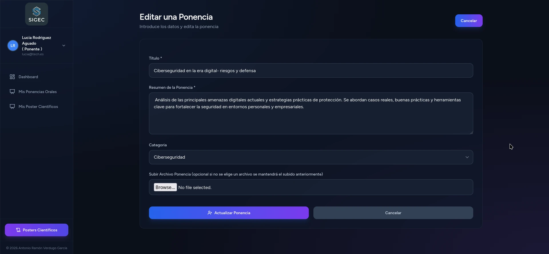
Task: Click Browse to choose a file
Action: click(x=165, y=187)
